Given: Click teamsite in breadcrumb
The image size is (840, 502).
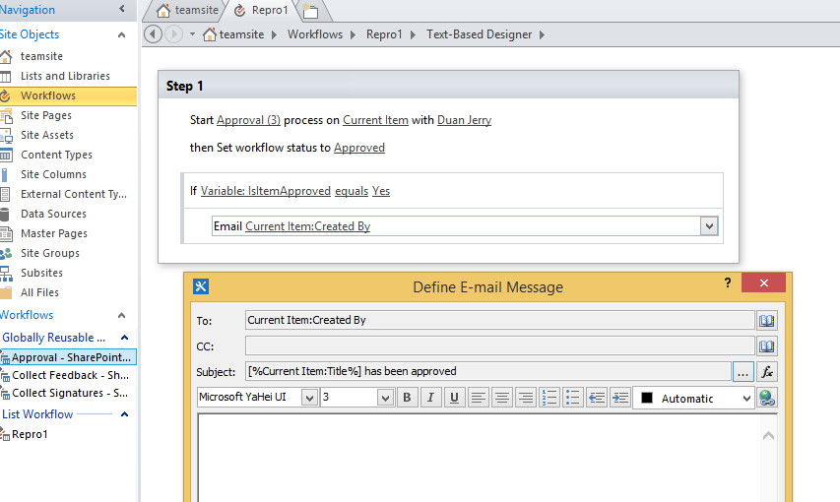Looking at the screenshot, I should (x=241, y=34).
